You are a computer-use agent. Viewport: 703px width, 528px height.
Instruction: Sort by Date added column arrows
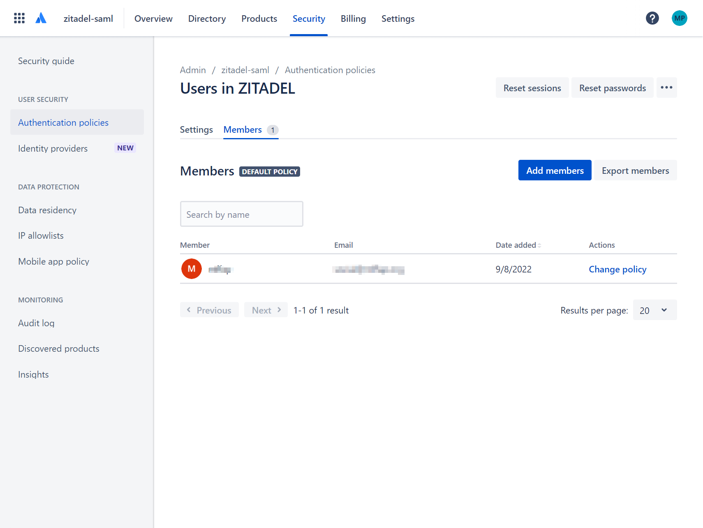point(539,245)
